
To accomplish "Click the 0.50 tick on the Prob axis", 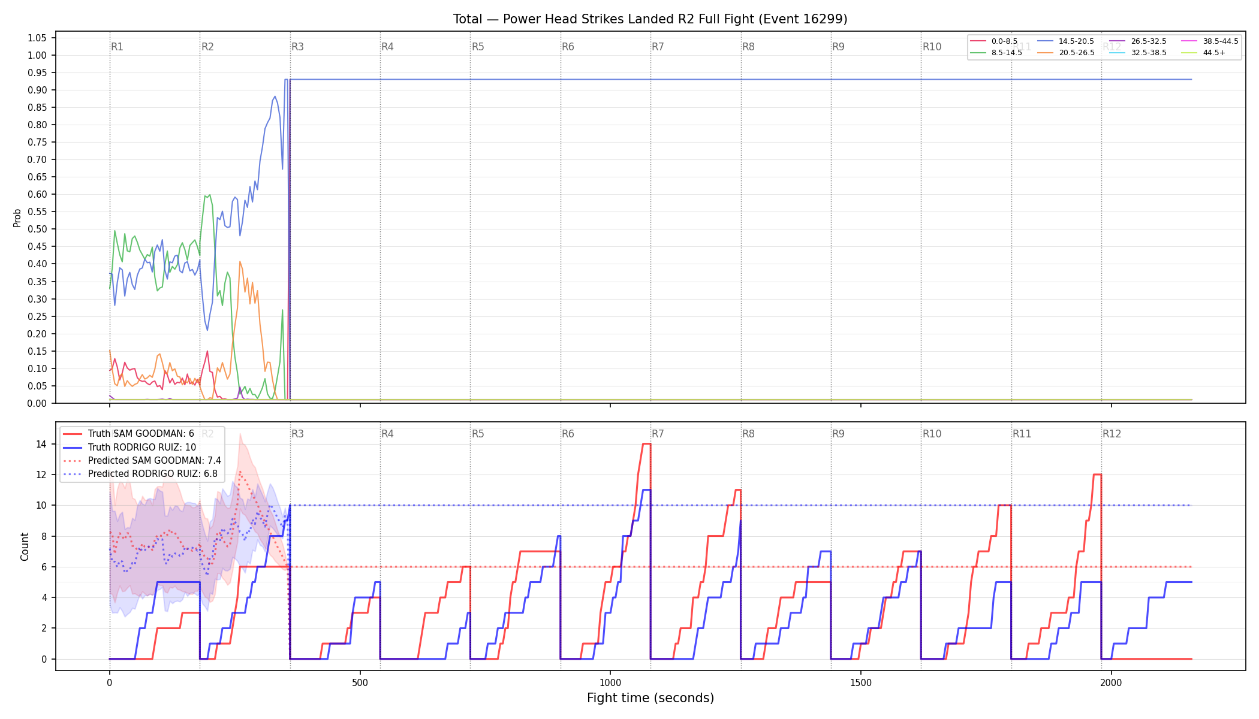I will [37, 229].
